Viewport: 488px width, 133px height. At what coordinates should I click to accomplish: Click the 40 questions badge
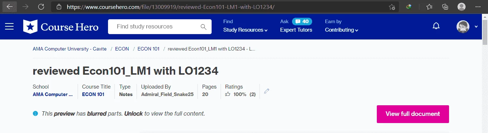[x=302, y=21]
